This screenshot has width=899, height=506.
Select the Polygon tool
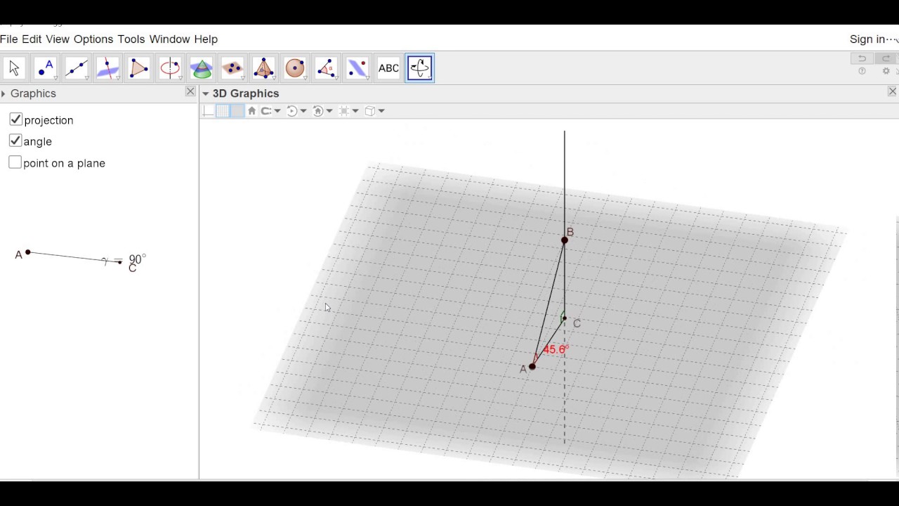(138, 68)
